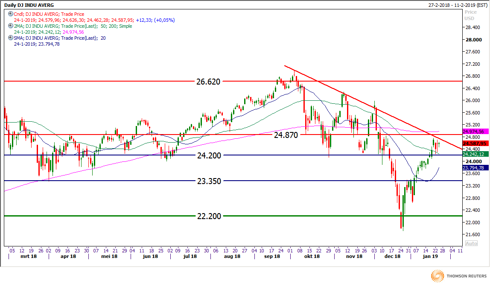Click the red 24.587,95 last price tag
This screenshot has width=490, height=284.
click(474, 143)
